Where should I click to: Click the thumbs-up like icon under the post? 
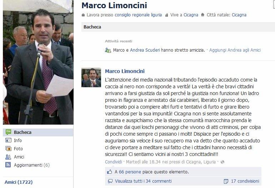[110, 172]
